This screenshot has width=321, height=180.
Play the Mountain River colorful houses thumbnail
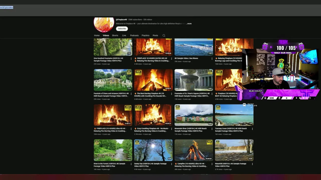pyautogui.click(x=194, y=115)
